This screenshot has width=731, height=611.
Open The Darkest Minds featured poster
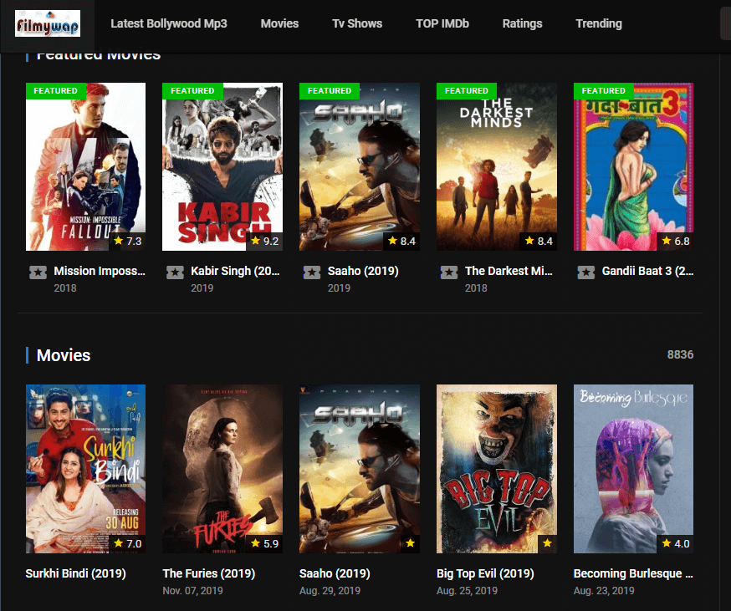pyautogui.click(x=497, y=167)
